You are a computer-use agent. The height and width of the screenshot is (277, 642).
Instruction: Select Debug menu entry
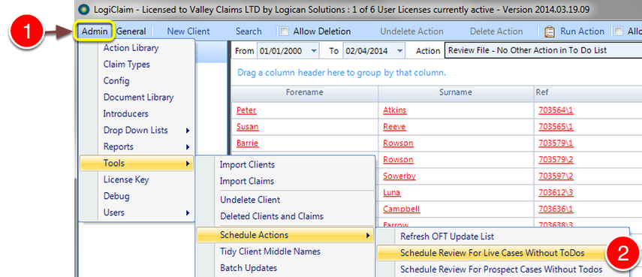point(116,196)
